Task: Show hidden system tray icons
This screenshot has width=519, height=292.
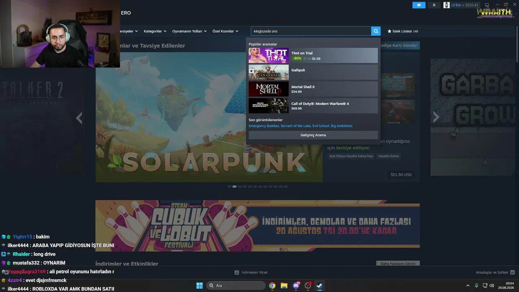Action: (468, 286)
